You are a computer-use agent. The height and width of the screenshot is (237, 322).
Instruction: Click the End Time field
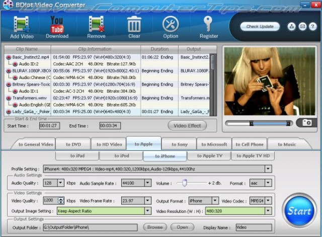(x=110, y=126)
